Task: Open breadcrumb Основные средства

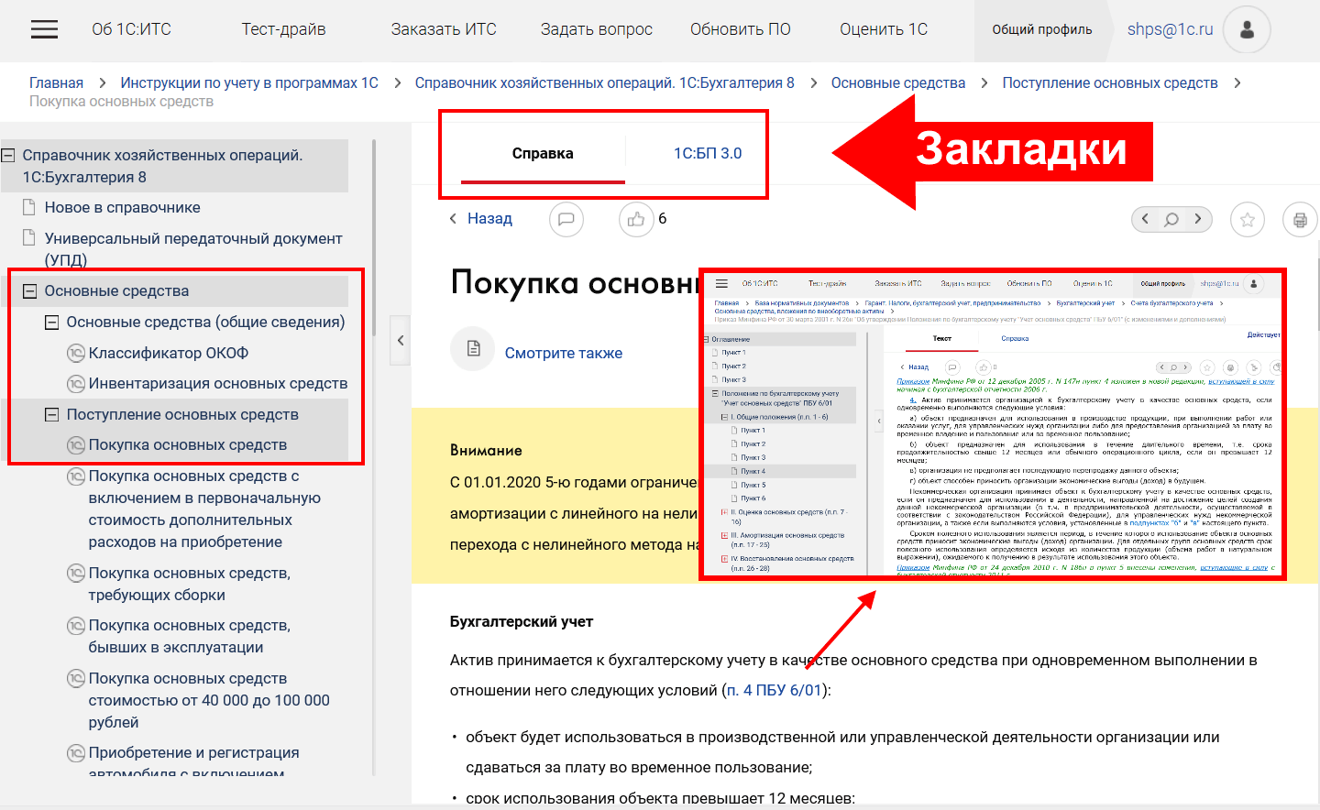Action: click(898, 82)
